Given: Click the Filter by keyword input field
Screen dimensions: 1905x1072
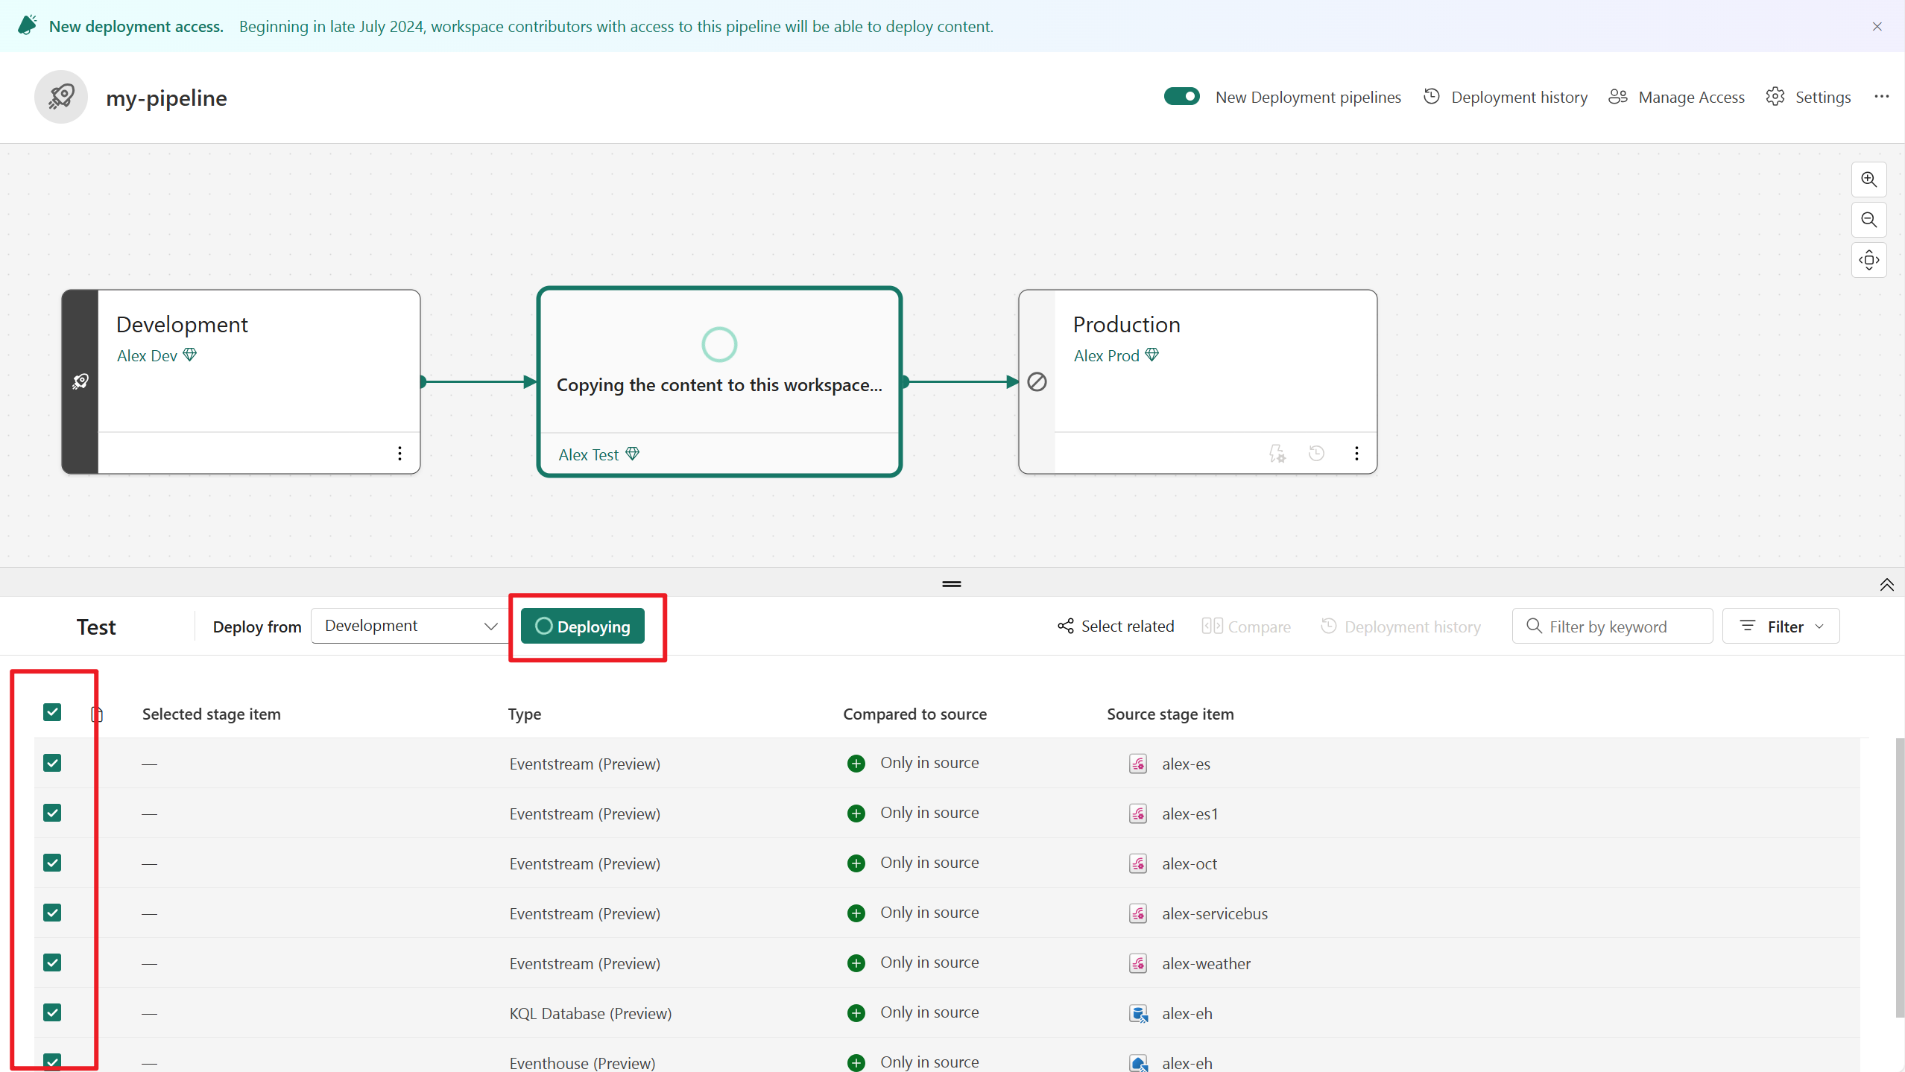Looking at the screenshot, I should click(1612, 627).
